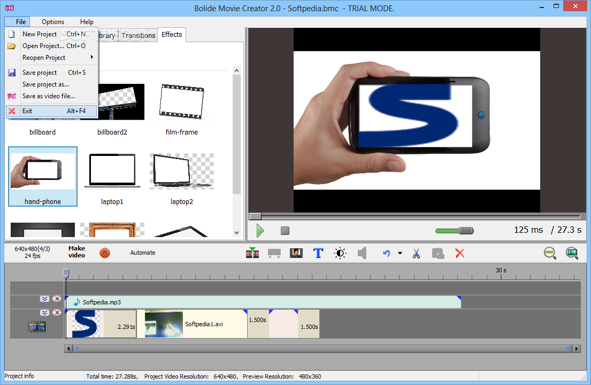Zoom out the timeline
This screenshot has width=591, height=385.
(550, 253)
